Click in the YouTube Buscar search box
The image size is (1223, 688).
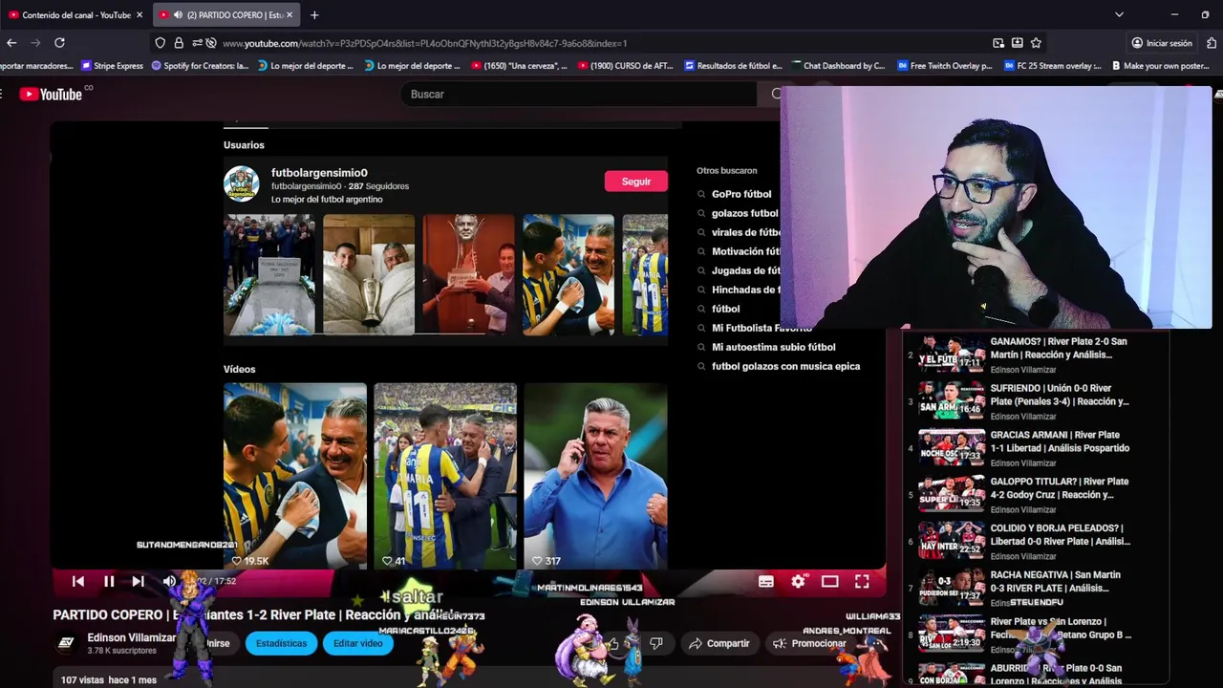pos(578,94)
